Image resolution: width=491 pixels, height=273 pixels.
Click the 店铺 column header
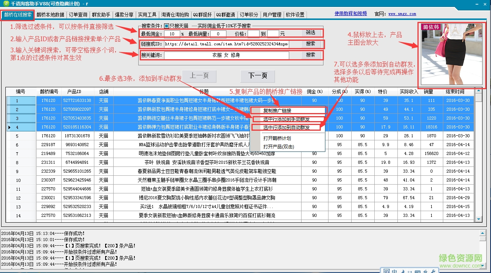(104, 92)
